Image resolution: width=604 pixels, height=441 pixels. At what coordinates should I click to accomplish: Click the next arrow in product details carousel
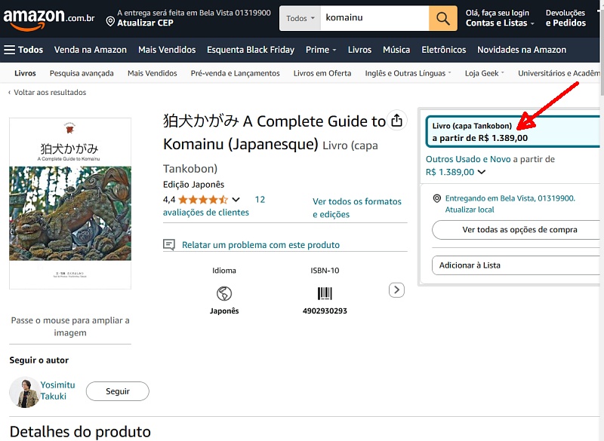[396, 290]
